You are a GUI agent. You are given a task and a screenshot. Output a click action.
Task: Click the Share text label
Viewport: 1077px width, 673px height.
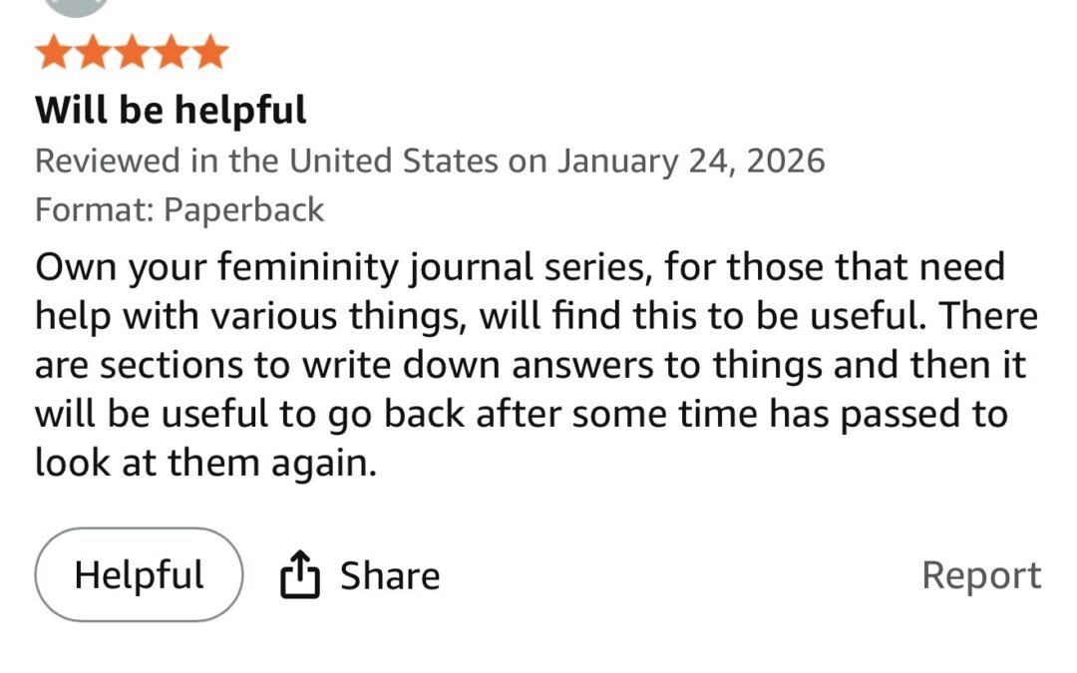tap(390, 576)
